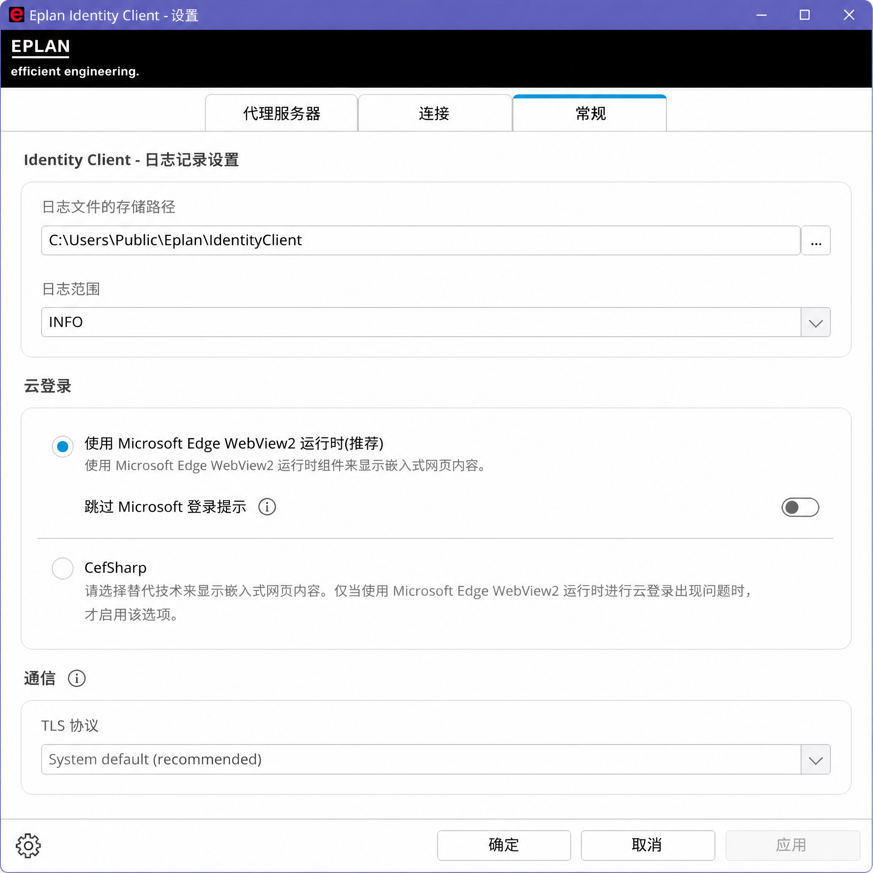Screen dimensions: 873x873
Task: Click the 日志文件的存储路径 label
Action: pos(108,206)
